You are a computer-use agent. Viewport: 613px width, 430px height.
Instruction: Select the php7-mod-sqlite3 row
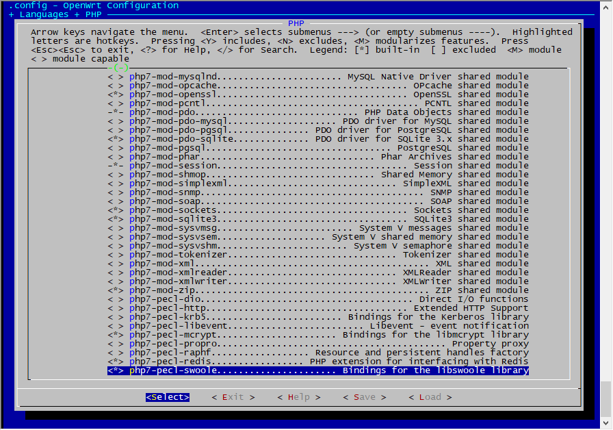coord(318,219)
